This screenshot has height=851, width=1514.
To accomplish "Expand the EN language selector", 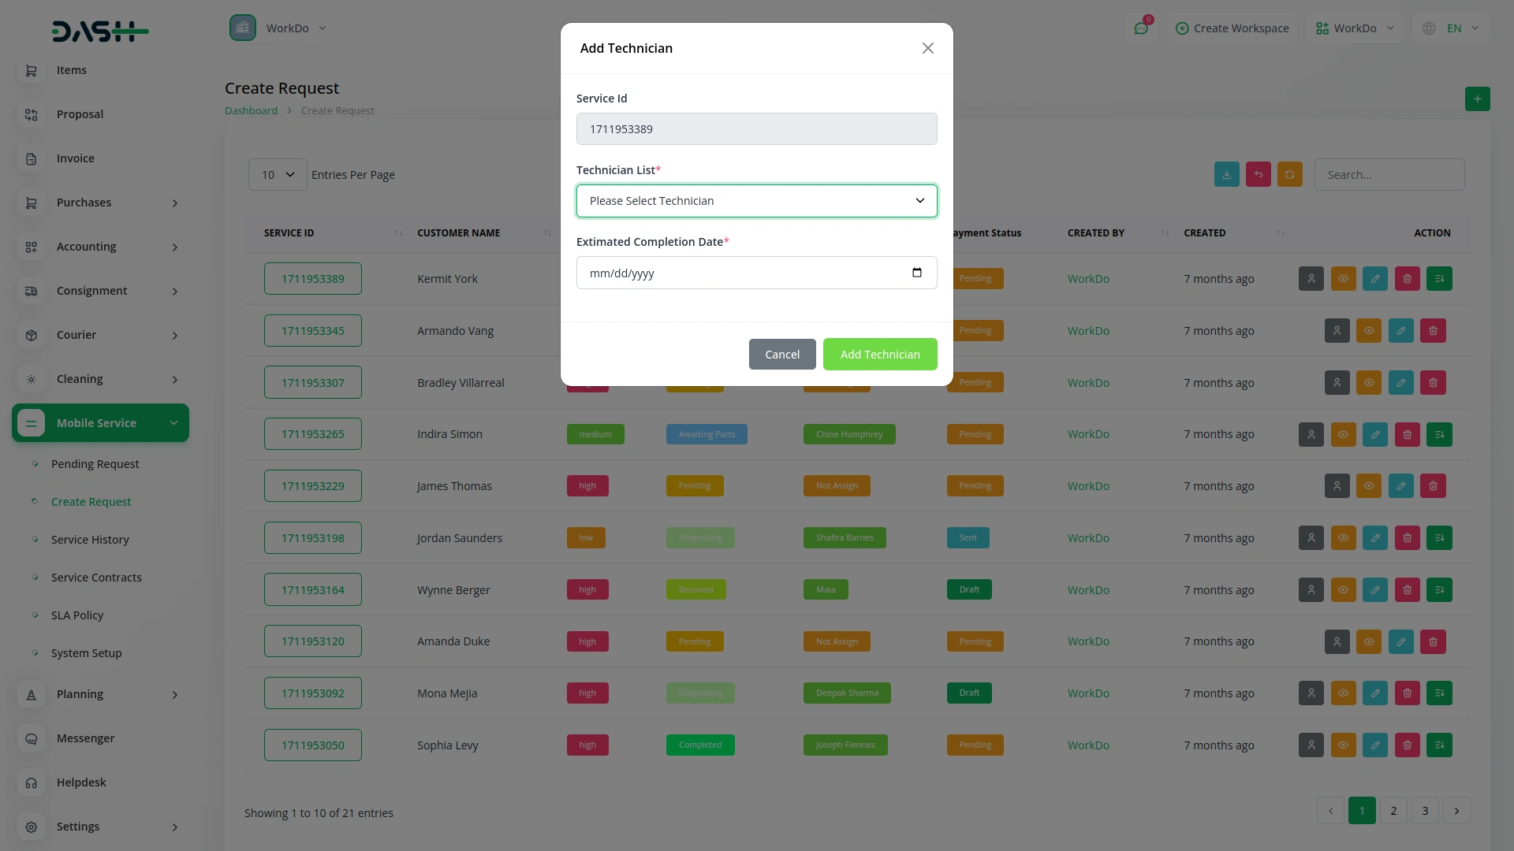I will pyautogui.click(x=1453, y=28).
